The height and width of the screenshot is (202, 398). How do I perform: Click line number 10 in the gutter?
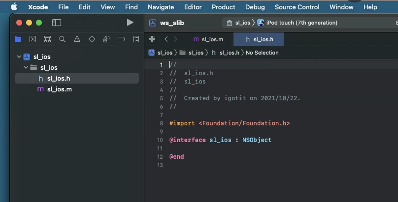pos(160,140)
